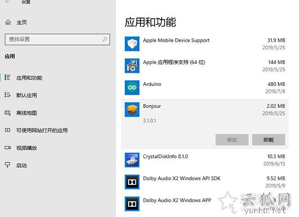Open 视频播放 menu item
This screenshot has height=217, width=299.
tap(26, 148)
